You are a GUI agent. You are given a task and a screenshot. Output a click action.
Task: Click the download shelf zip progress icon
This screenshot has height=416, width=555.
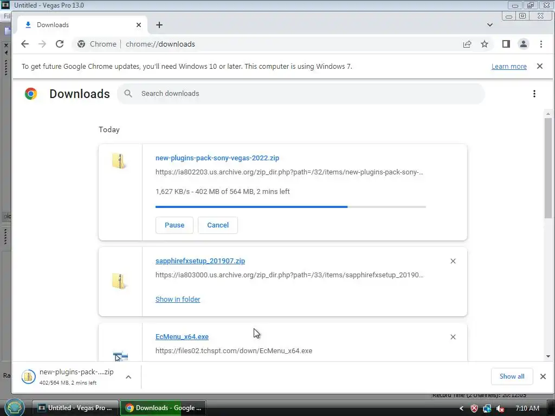click(28, 376)
